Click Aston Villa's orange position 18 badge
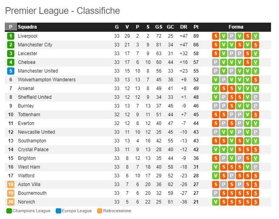 tap(11, 184)
